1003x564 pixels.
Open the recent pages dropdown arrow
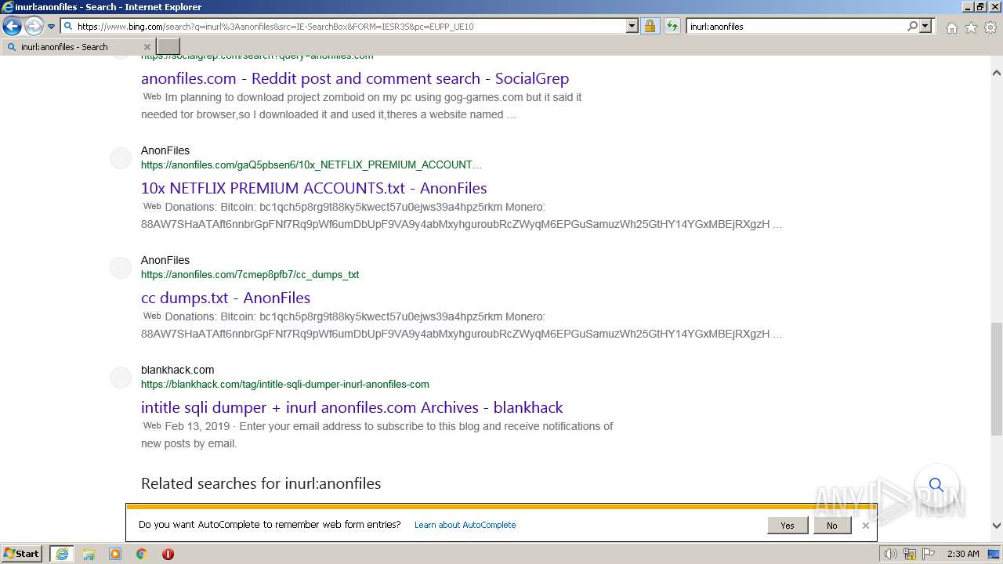click(51, 27)
